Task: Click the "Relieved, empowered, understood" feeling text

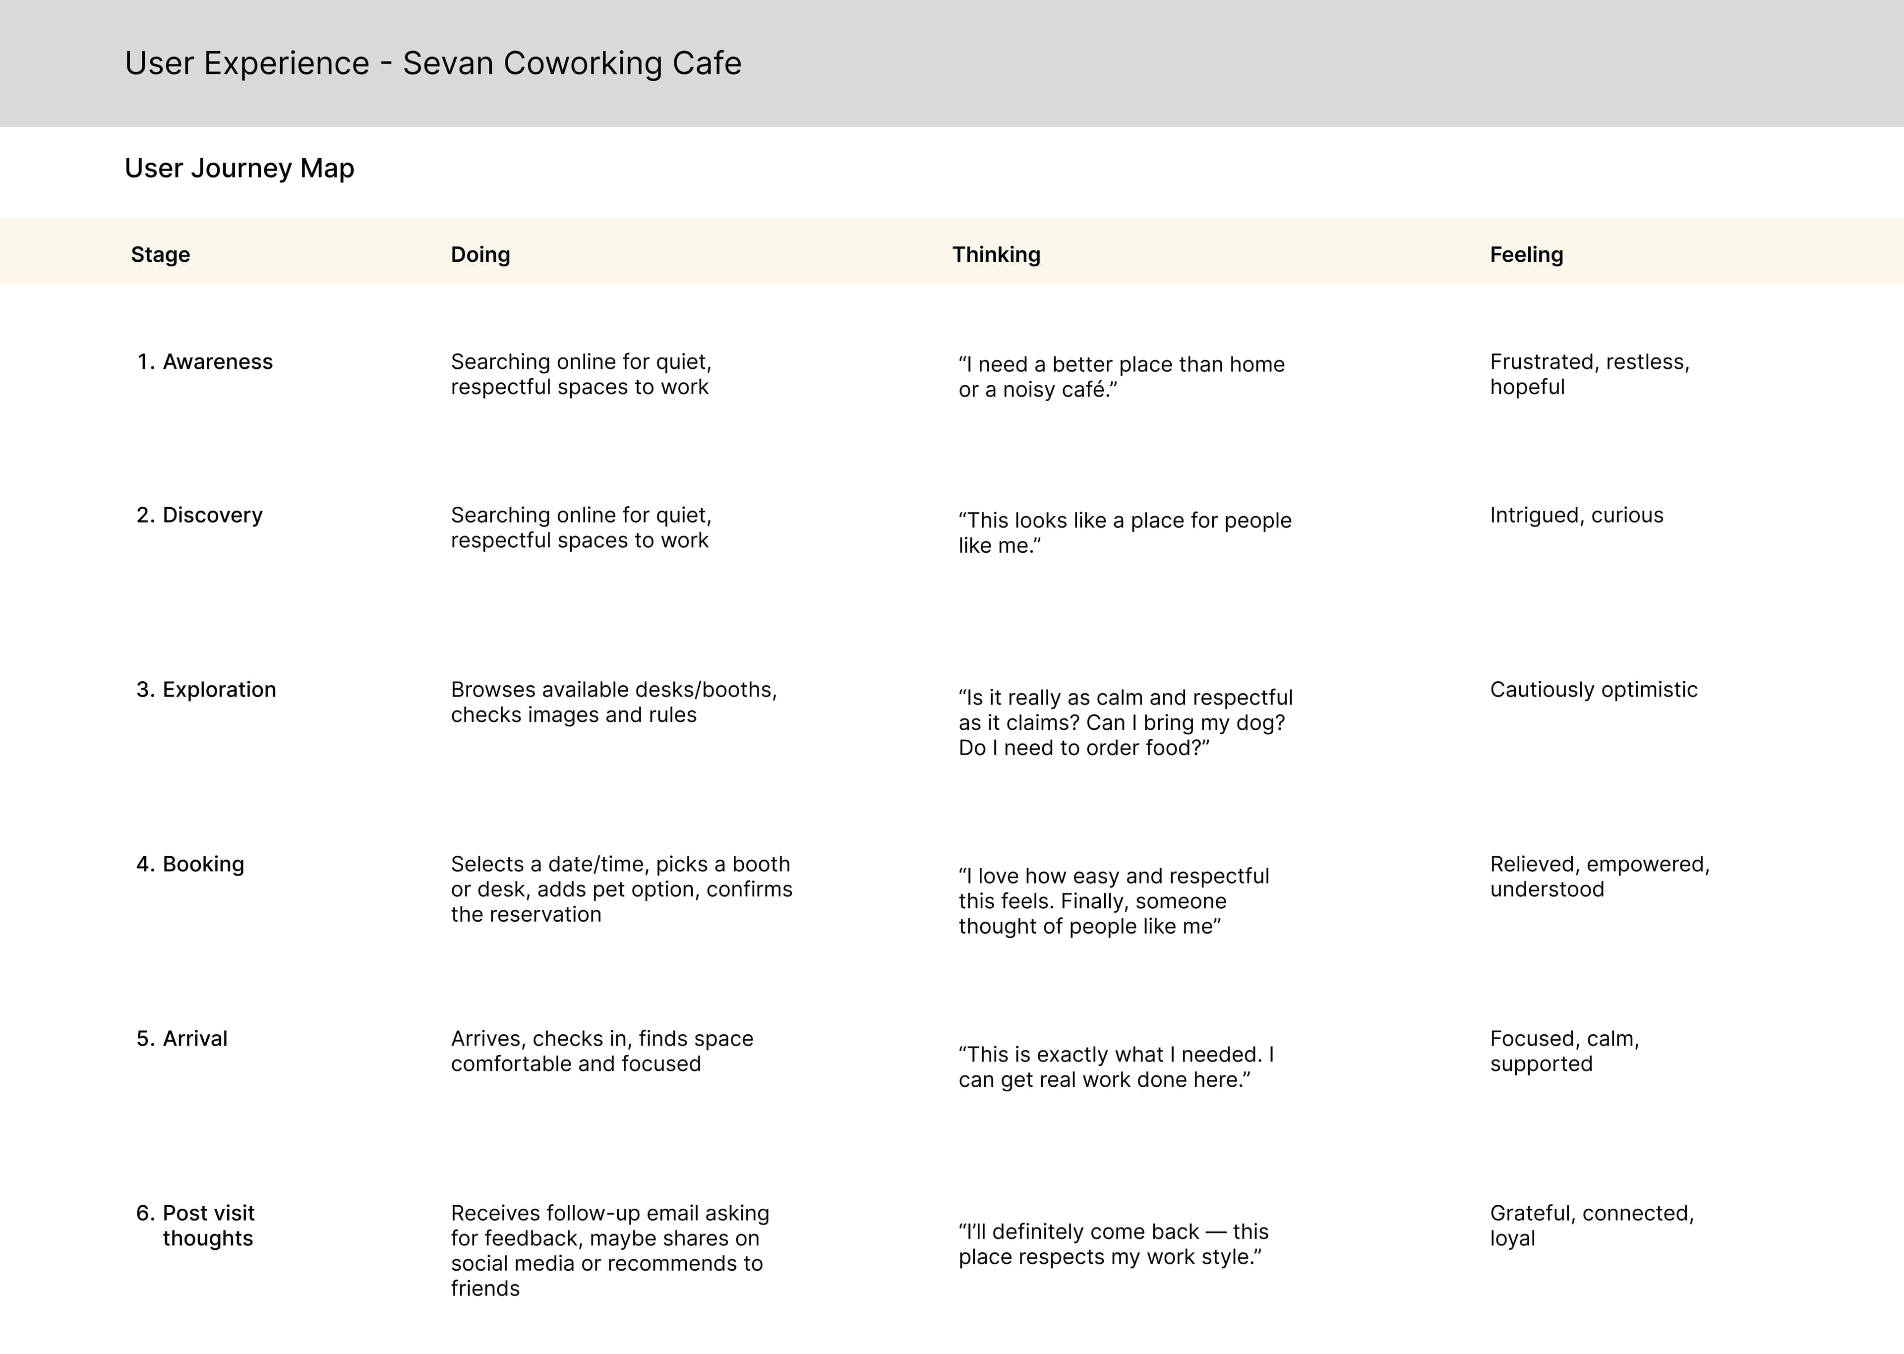Action: click(x=1599, y=876)
